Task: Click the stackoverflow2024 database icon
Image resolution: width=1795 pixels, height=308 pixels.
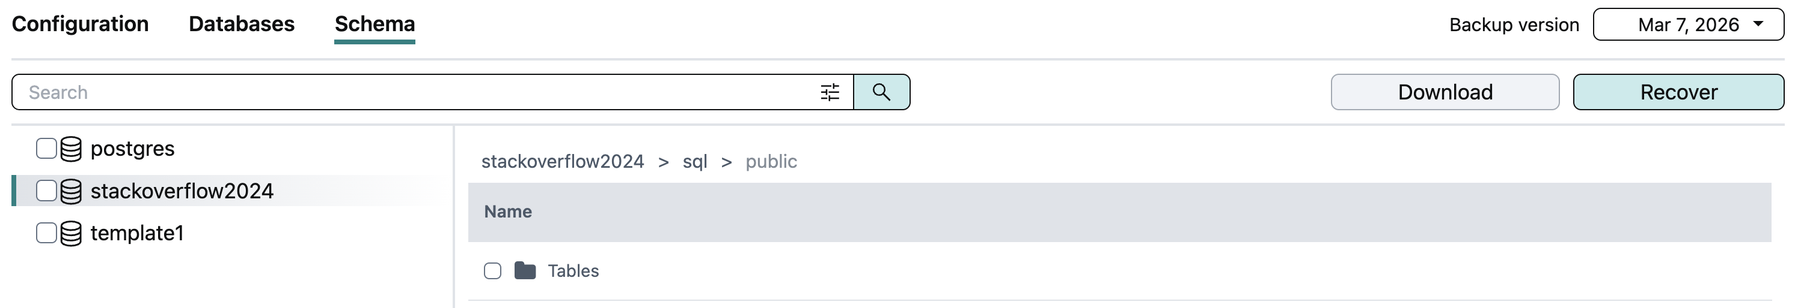Action: (71, 191)
